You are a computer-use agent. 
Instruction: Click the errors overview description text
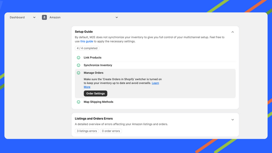tap(121, 124)
